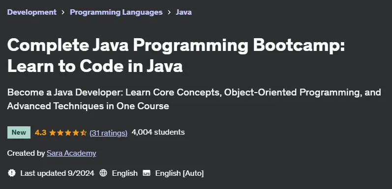Click the chevron after Development breadcrumb
This screenshot has height=189, width=392.
63,12
